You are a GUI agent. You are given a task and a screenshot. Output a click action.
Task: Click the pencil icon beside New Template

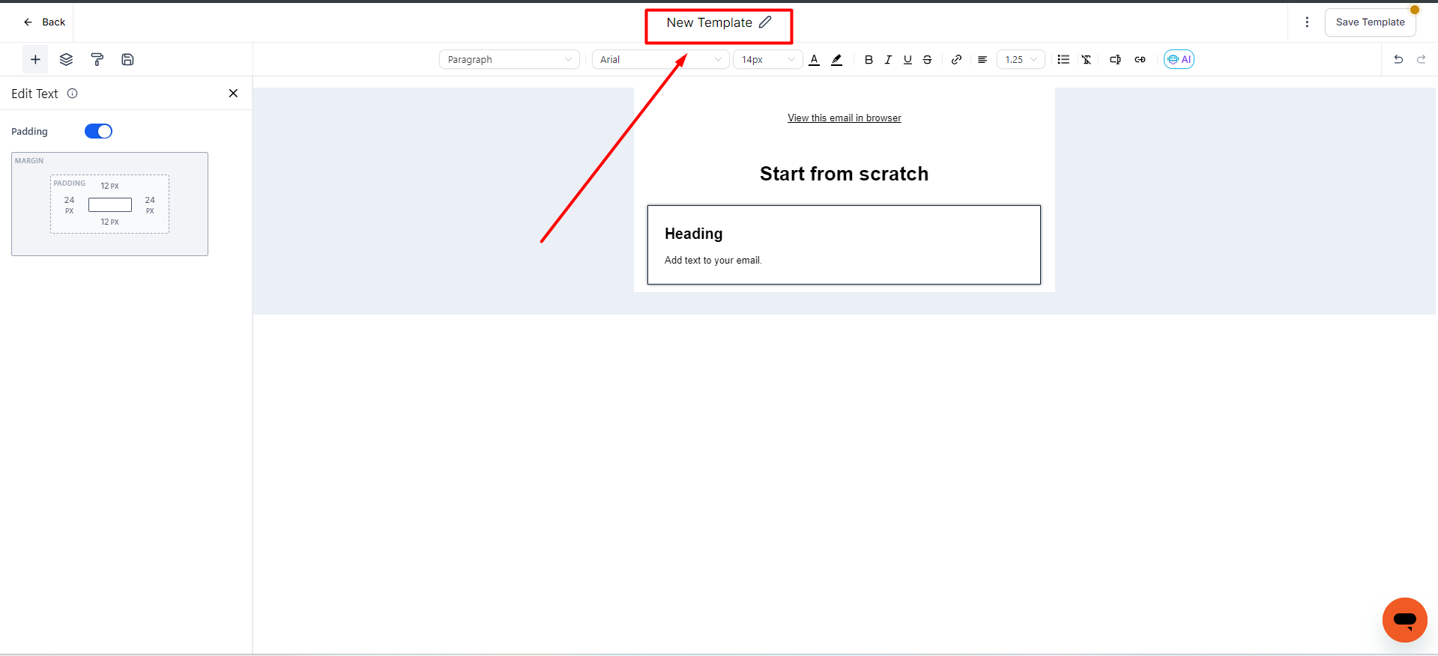click(765, 22)
